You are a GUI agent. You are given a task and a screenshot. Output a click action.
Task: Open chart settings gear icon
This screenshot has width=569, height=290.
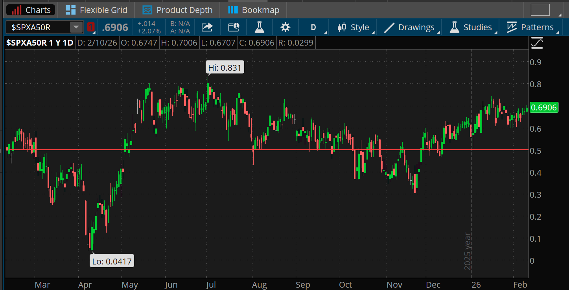pyautogui.click(x=285, y=27)
